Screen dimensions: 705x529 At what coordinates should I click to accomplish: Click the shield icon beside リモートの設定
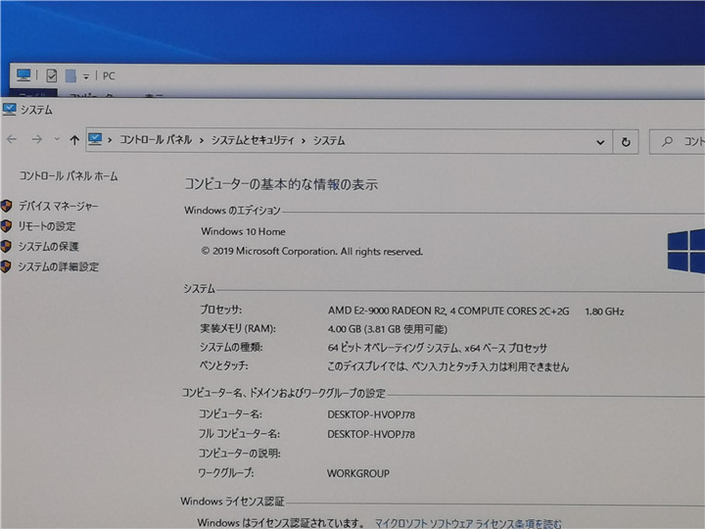pyautogui.click(x=6, y=226)
